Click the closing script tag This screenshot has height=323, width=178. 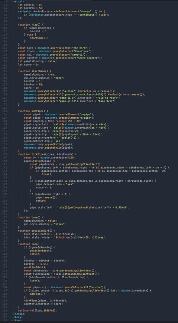(19, 314)
